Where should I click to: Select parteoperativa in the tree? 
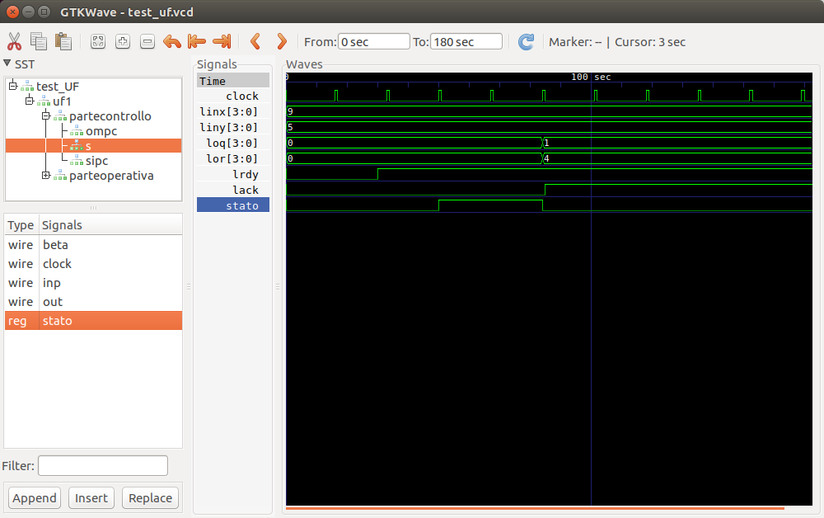pos(111,176)
